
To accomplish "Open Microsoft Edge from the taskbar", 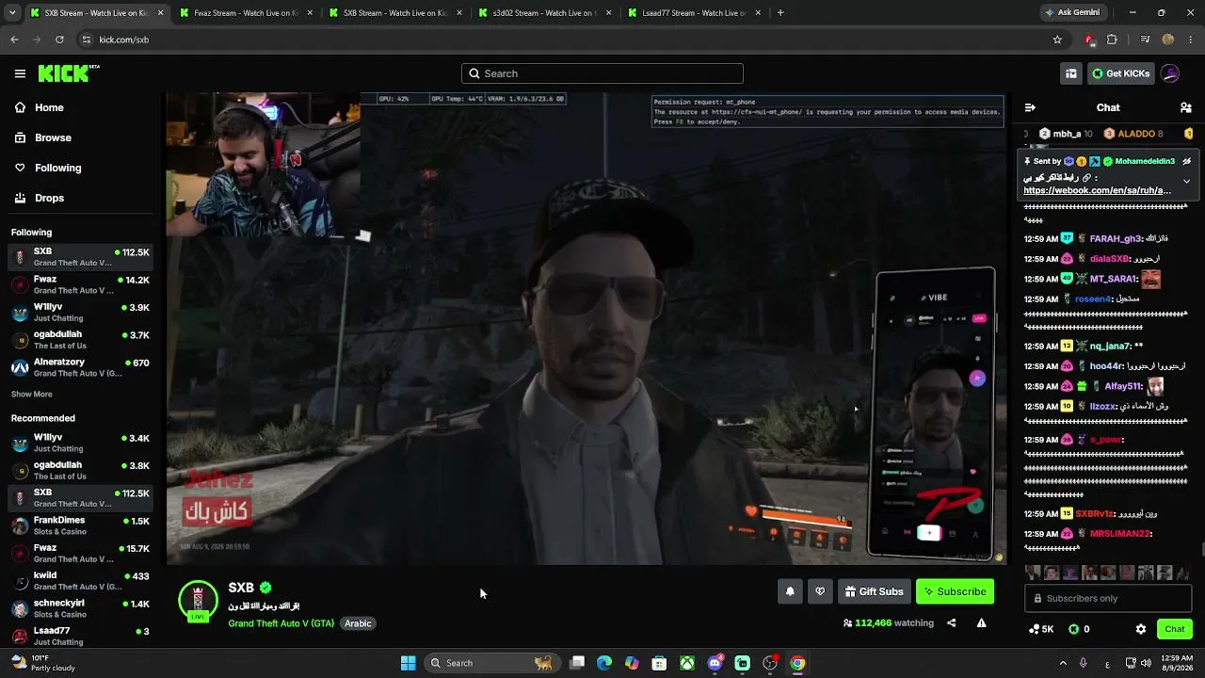I will [604, 663].
